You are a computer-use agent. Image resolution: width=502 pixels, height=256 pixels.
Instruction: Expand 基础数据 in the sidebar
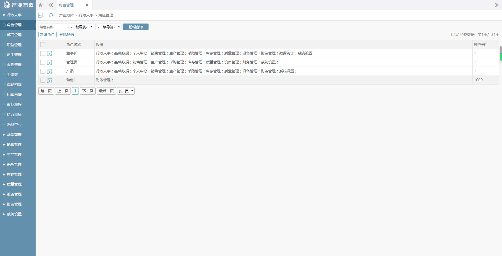tap(14, 134)
